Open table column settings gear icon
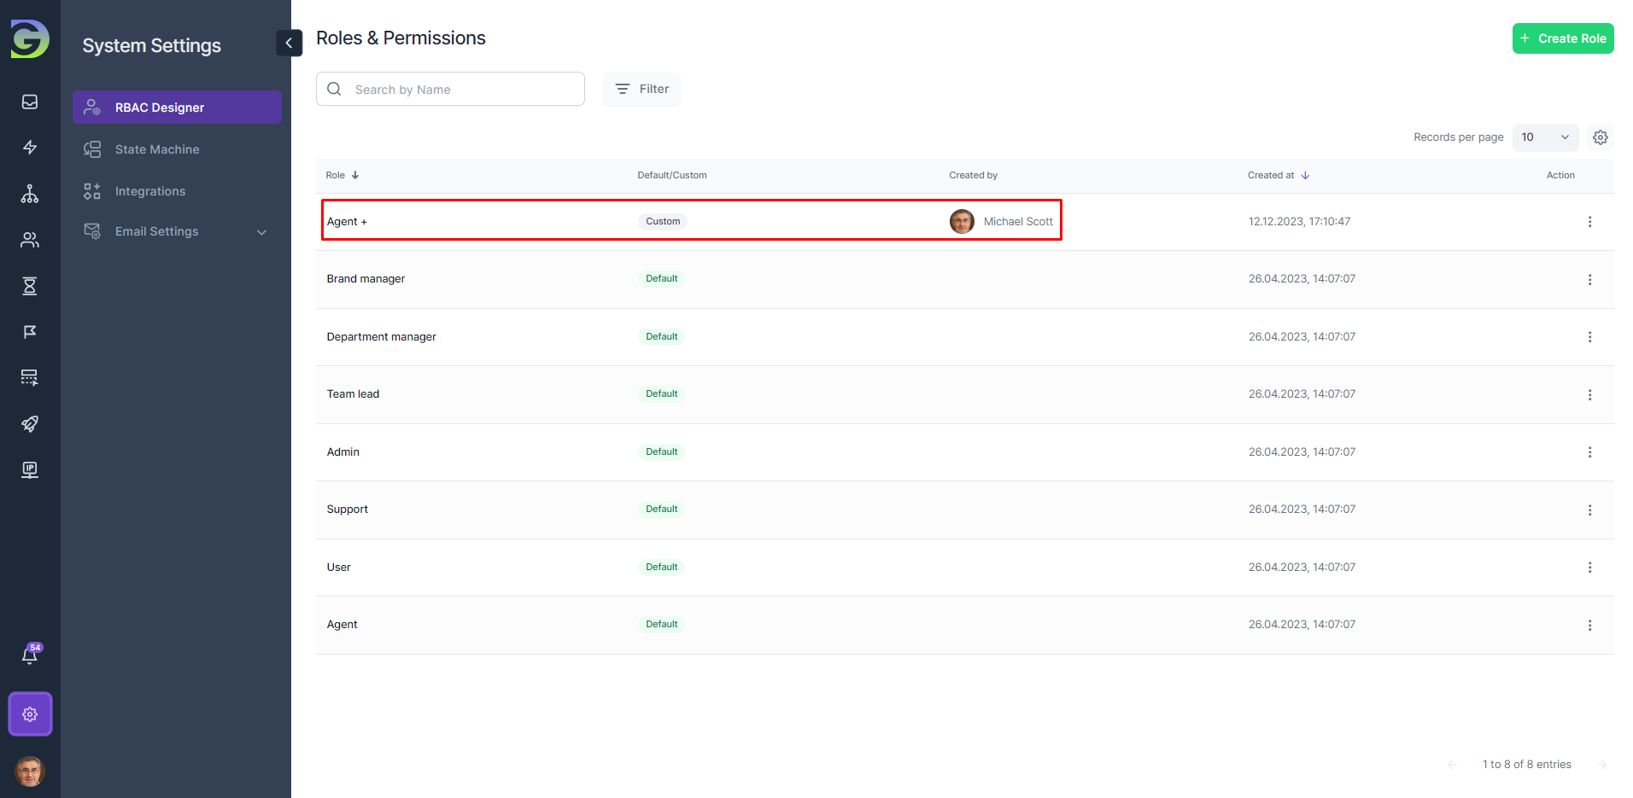1633x798 pixels. (x=1600, y=137)
